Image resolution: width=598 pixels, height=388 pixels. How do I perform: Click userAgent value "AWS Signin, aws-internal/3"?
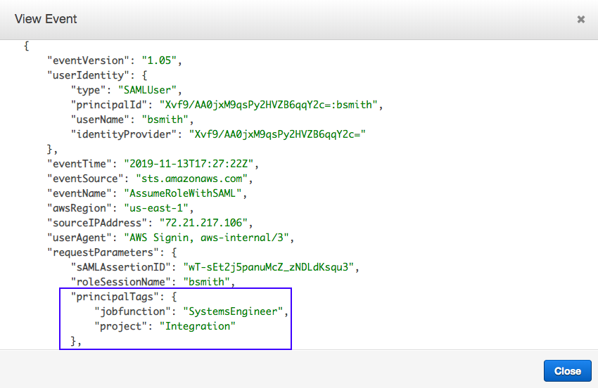(x=206, y=238)
